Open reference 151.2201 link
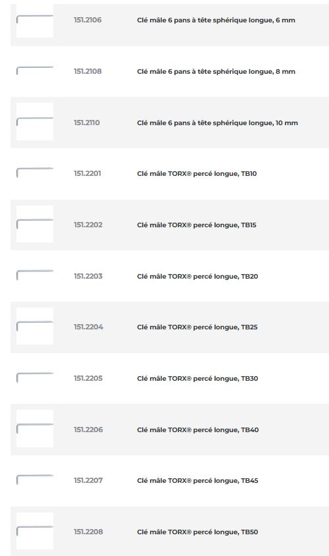Image resolution: width=329 pixels, height=556 pixels. point(87,173)
